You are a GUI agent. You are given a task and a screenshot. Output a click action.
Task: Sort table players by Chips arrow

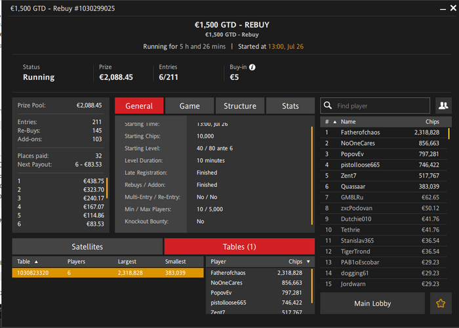[x=308, y=262]
